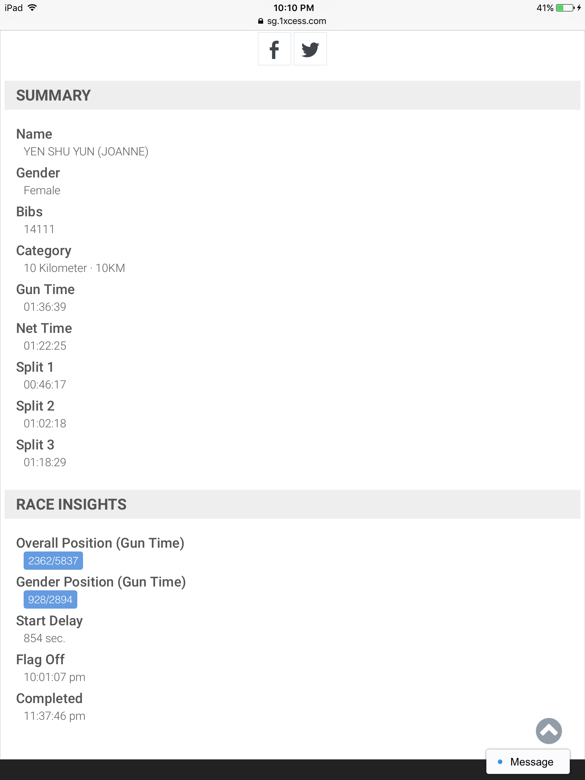Tap the Category value 10 Kilometer · 10KM
Viewport: 585px width, 780px height.
[x=74, y=268]
